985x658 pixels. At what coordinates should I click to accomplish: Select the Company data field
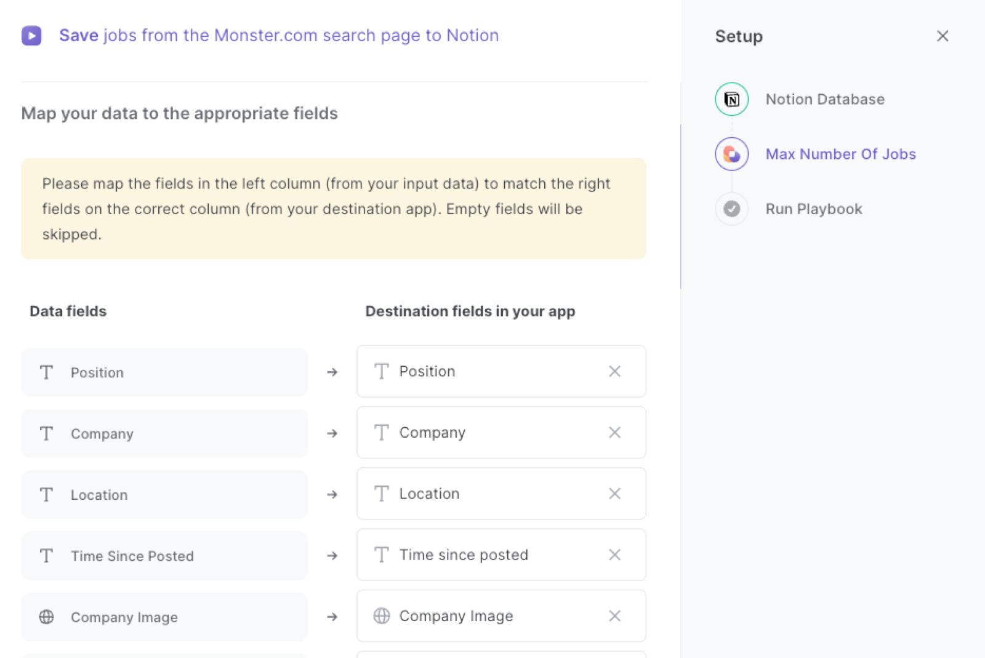(164, 433)
